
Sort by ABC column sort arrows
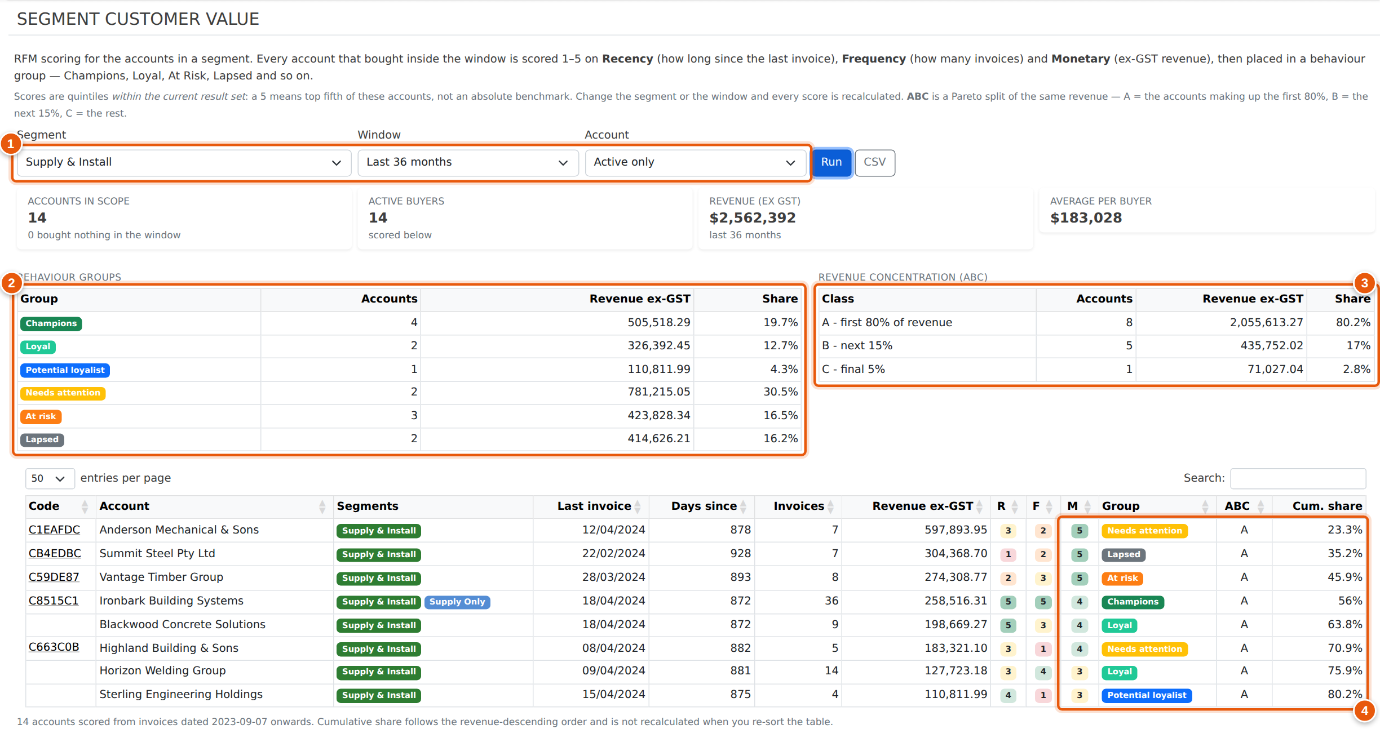[x=1260, y=506]
